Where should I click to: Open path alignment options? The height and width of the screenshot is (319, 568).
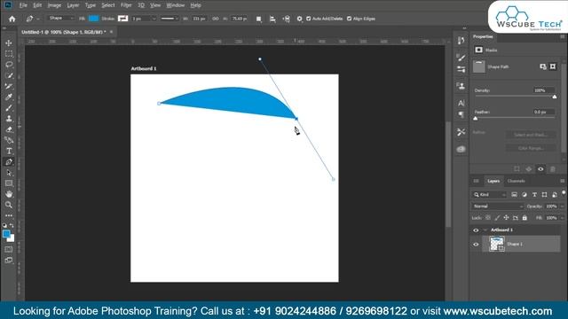coord(272,19)
